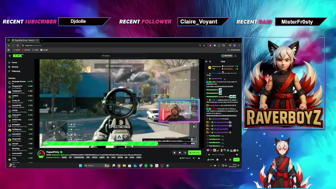336x189 pixels.
Task: Click the green Chat send button
Action: tap(236, 160)
